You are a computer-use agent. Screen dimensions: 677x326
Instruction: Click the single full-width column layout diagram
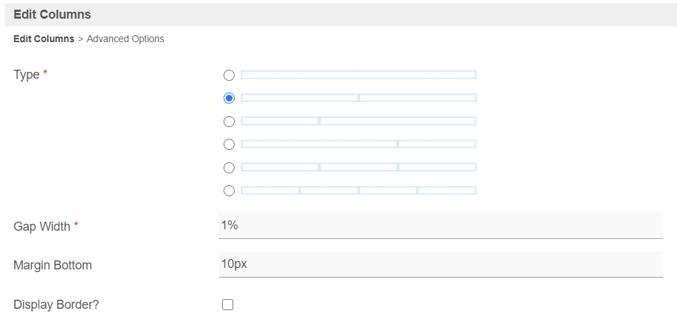(x=358, y=75)
